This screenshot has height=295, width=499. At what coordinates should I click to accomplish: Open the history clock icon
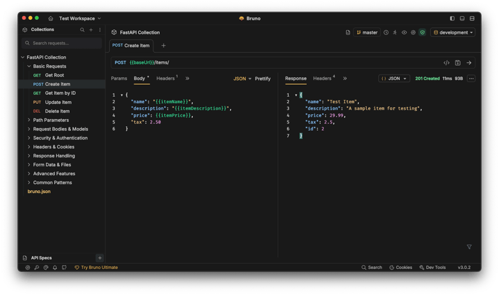pos(386,32)
